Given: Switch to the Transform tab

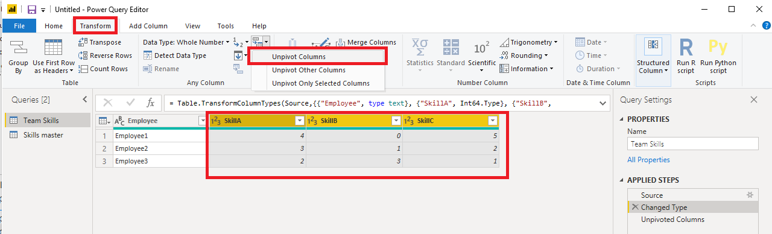Looking at the screenshot, I should tap(95, 26).
